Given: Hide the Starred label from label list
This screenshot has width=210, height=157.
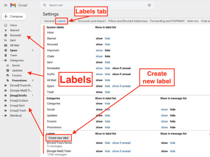Looking at the screenshot, I should click(107, 39).
